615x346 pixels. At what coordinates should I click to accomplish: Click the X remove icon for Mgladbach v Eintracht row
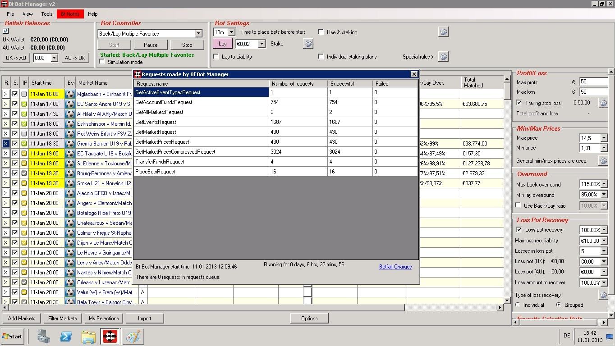[x=6, y=94]
